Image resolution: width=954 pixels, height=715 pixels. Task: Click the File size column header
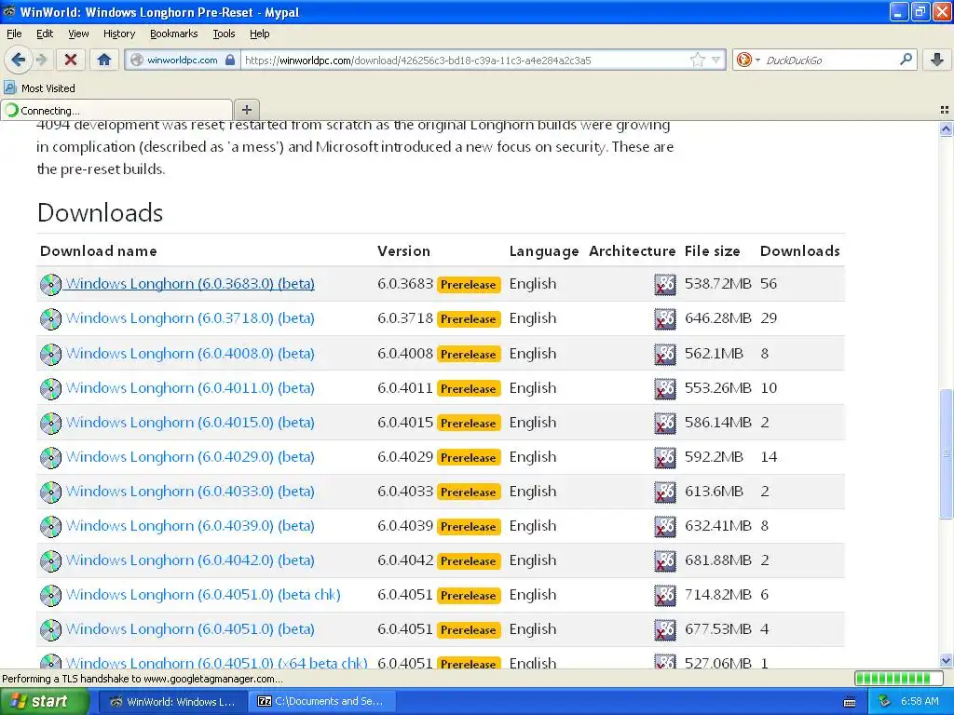tap(712, 251)
